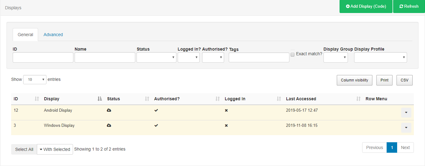Toggle the Exact match checkbox
This screenshot has width=425, height=166.
tap(293, 55)
